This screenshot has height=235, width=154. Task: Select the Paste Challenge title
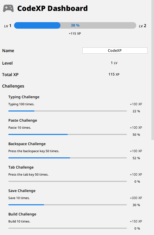click(23, 120)
